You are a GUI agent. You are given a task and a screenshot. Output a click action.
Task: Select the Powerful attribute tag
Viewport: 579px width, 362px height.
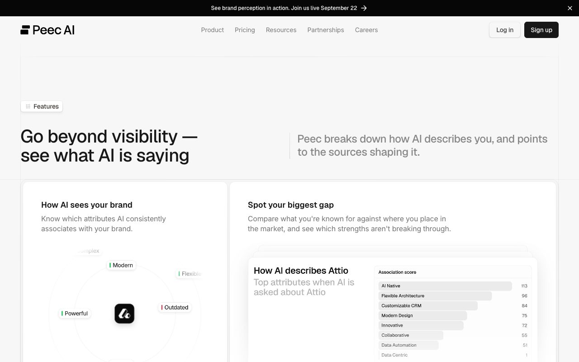pyautogui.click(x=75, y=313)
